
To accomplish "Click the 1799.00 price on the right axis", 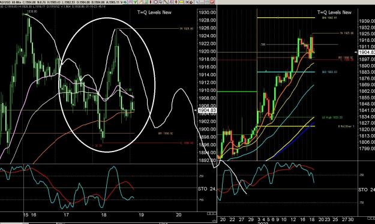I will tap(367, 149).
